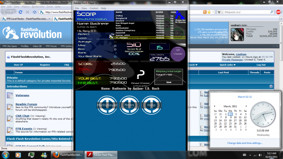Click Veterans forum status icon

[x=10, y=95]
